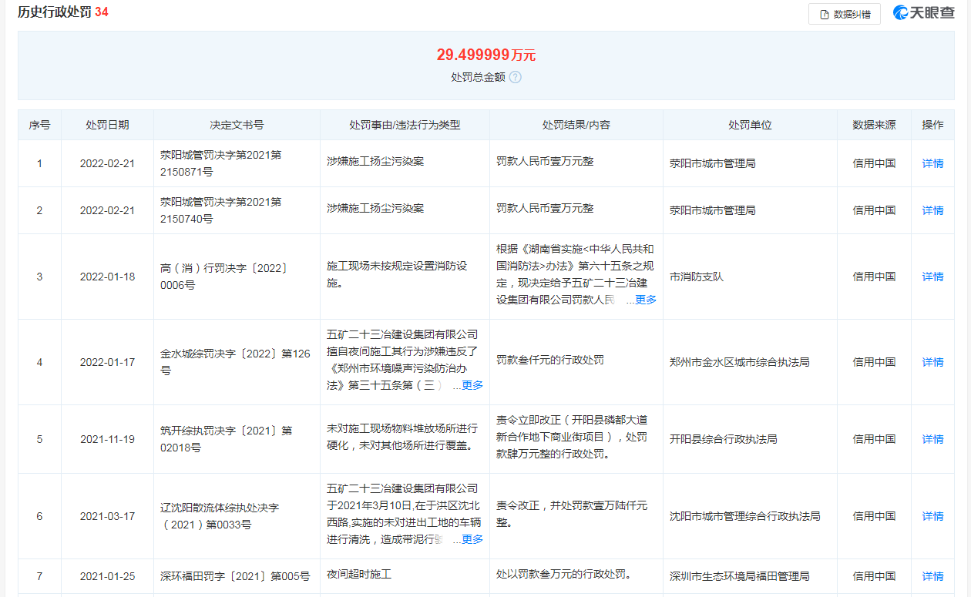Click date 2021-03-17
971x597 pixels.
click(107, 516)
